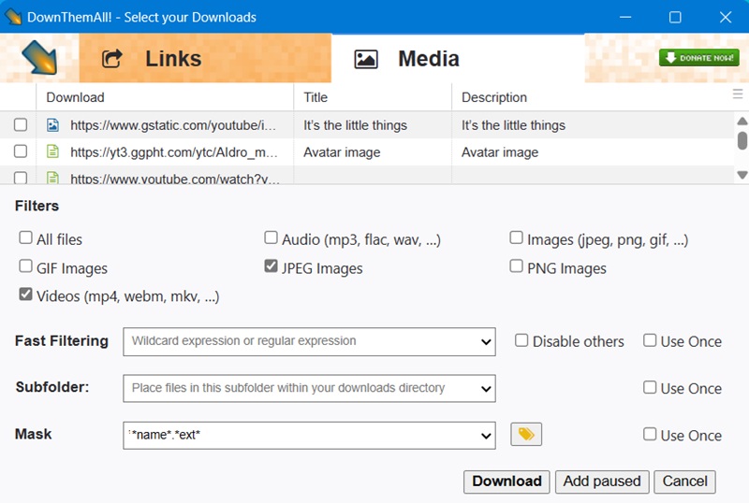Click the title bar app icon

[13, 17]
